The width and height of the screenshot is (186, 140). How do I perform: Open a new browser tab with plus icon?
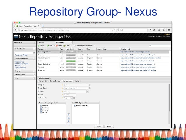point(43,26)
